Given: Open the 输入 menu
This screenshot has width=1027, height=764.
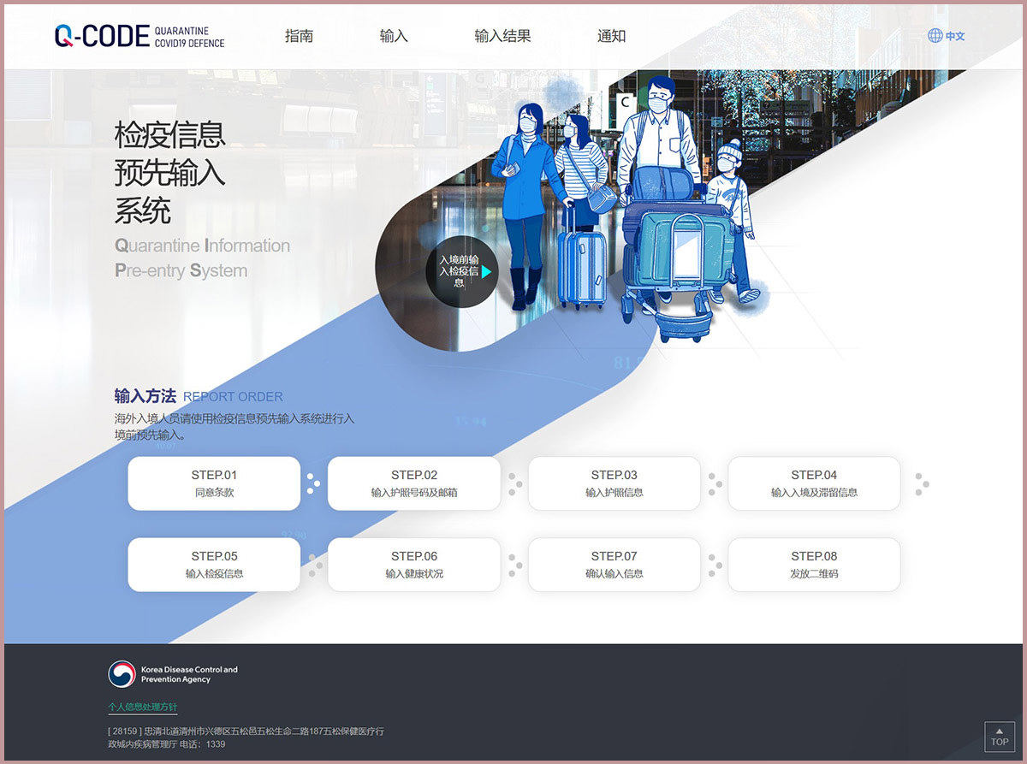Looking at the screenshot, I should (394, 36).
